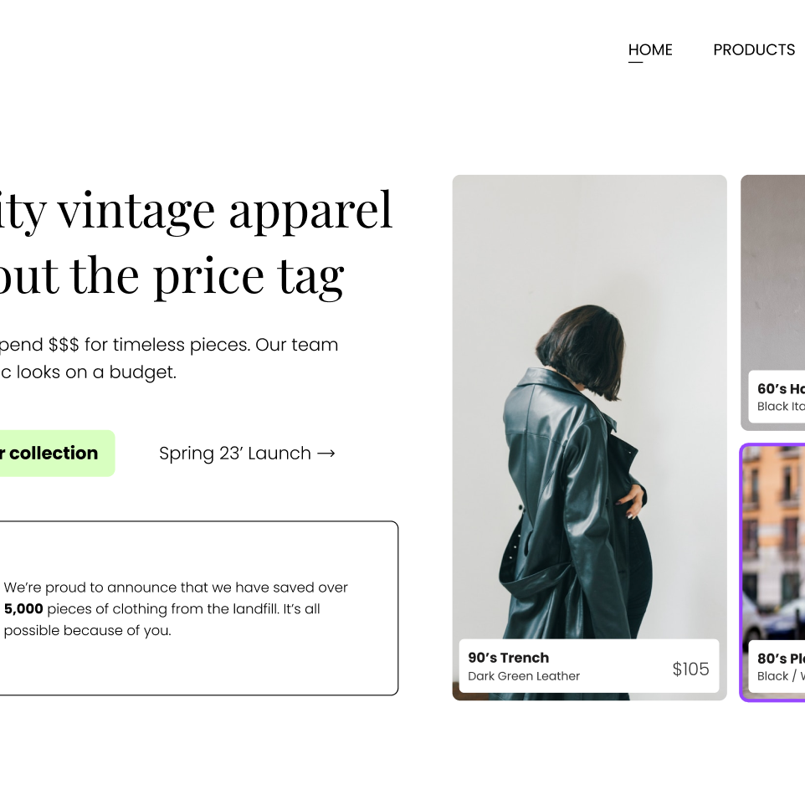The width and height of the screenshot is (805, 805).
Task: Click Dark Green Leather description text
Action: 524,676
